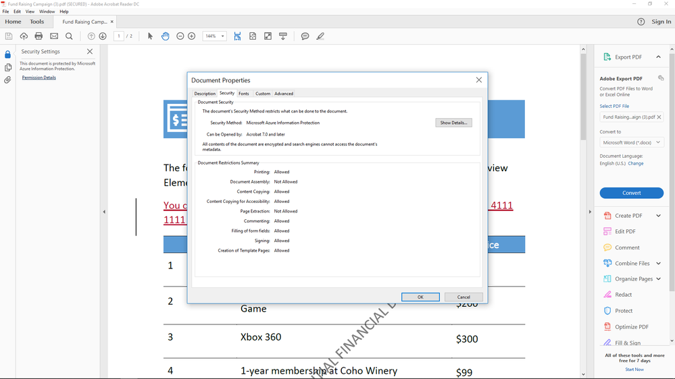Viewport: 675px width, 379px height.
Task: Click Change document language link
Action: [x=636, y=164]
